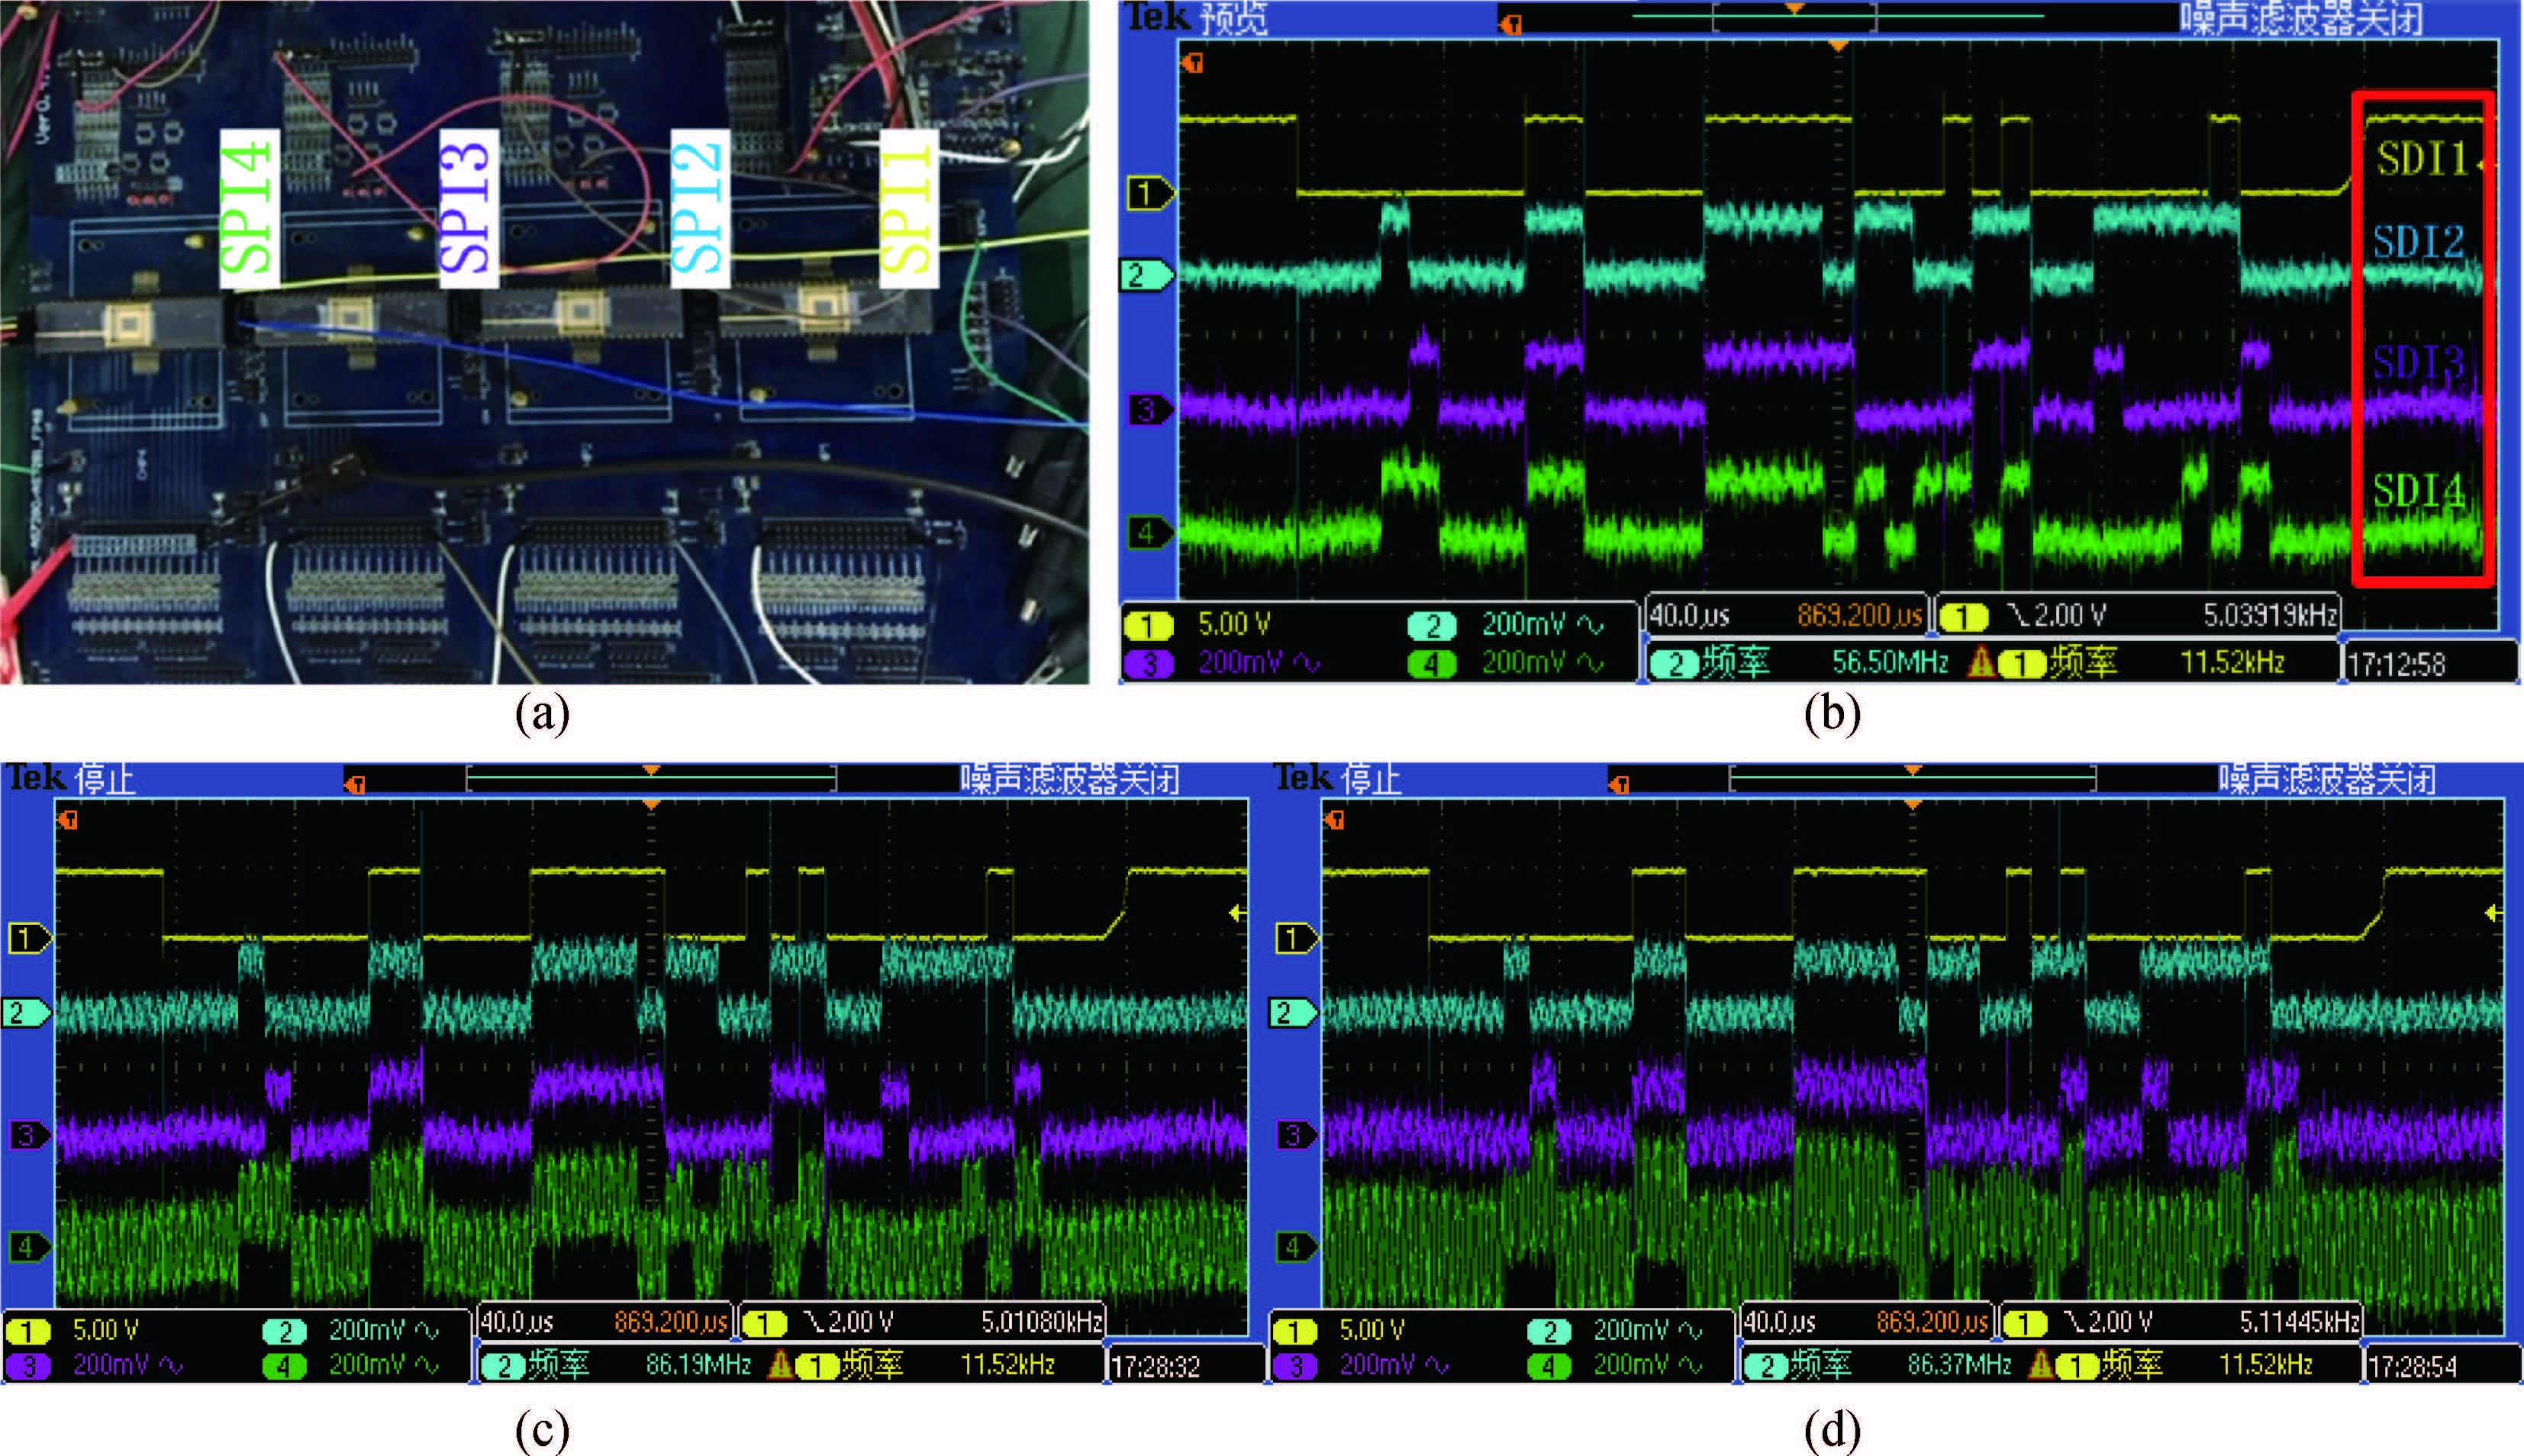The image size is (2524, 1456).
Task: Click the SPI4 label on board photo
Action: [x=247, y=208]
